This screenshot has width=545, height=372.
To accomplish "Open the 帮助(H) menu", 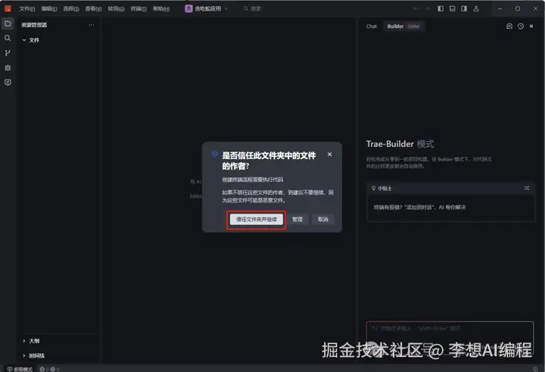I will 161,8.
